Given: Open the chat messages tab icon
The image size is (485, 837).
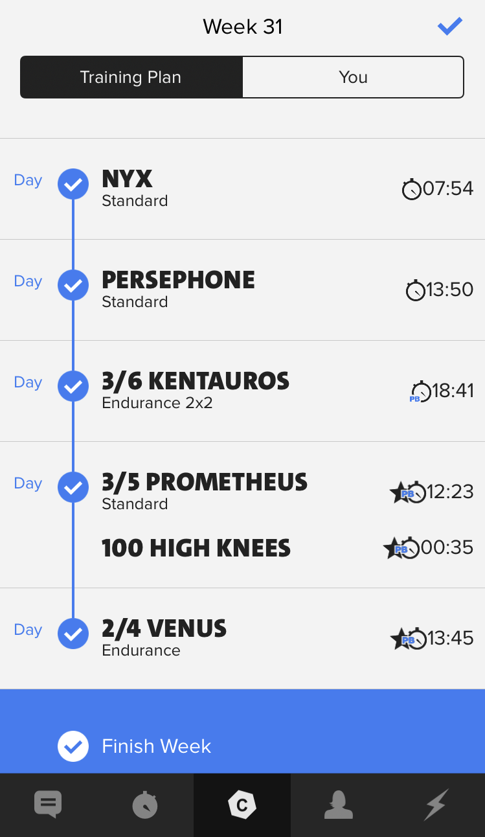Looking at the screenshot, I should point(48,805).
